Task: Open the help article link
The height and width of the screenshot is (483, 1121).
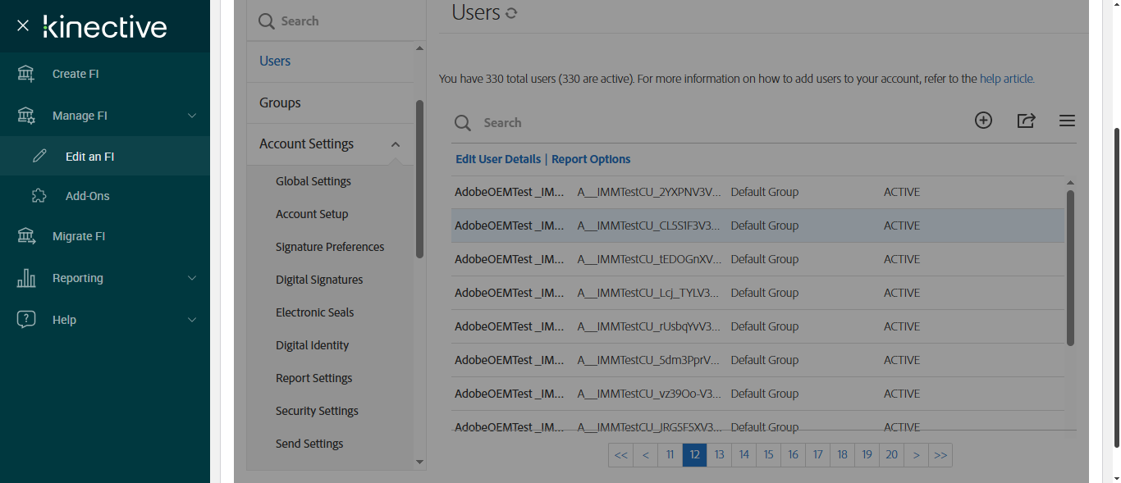Action: [1006, 80]
